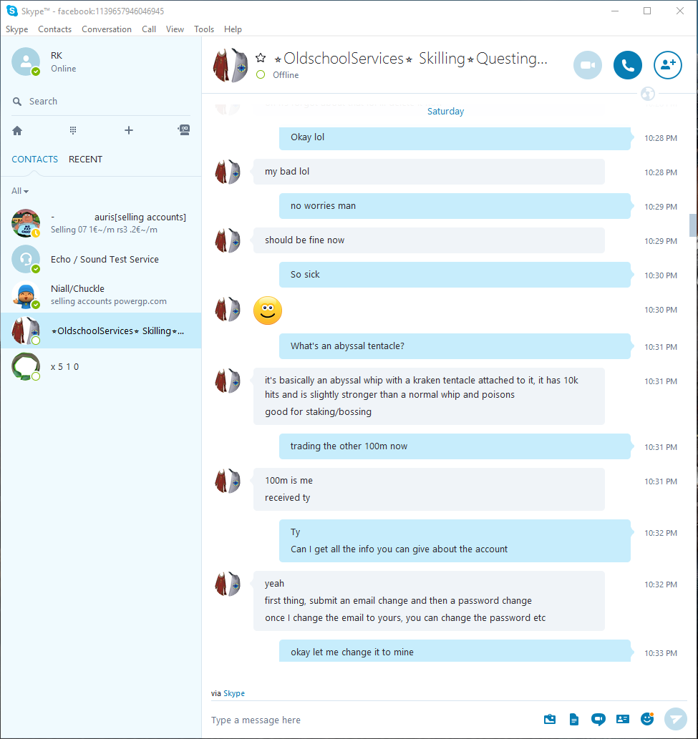Image resolution: width=698 pixels, height=739 pixels.
Task: Click the plus icon for new contact
Action: [129, 130]
